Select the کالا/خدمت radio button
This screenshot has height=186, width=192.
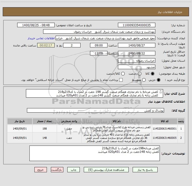click(x=123, y=74)
